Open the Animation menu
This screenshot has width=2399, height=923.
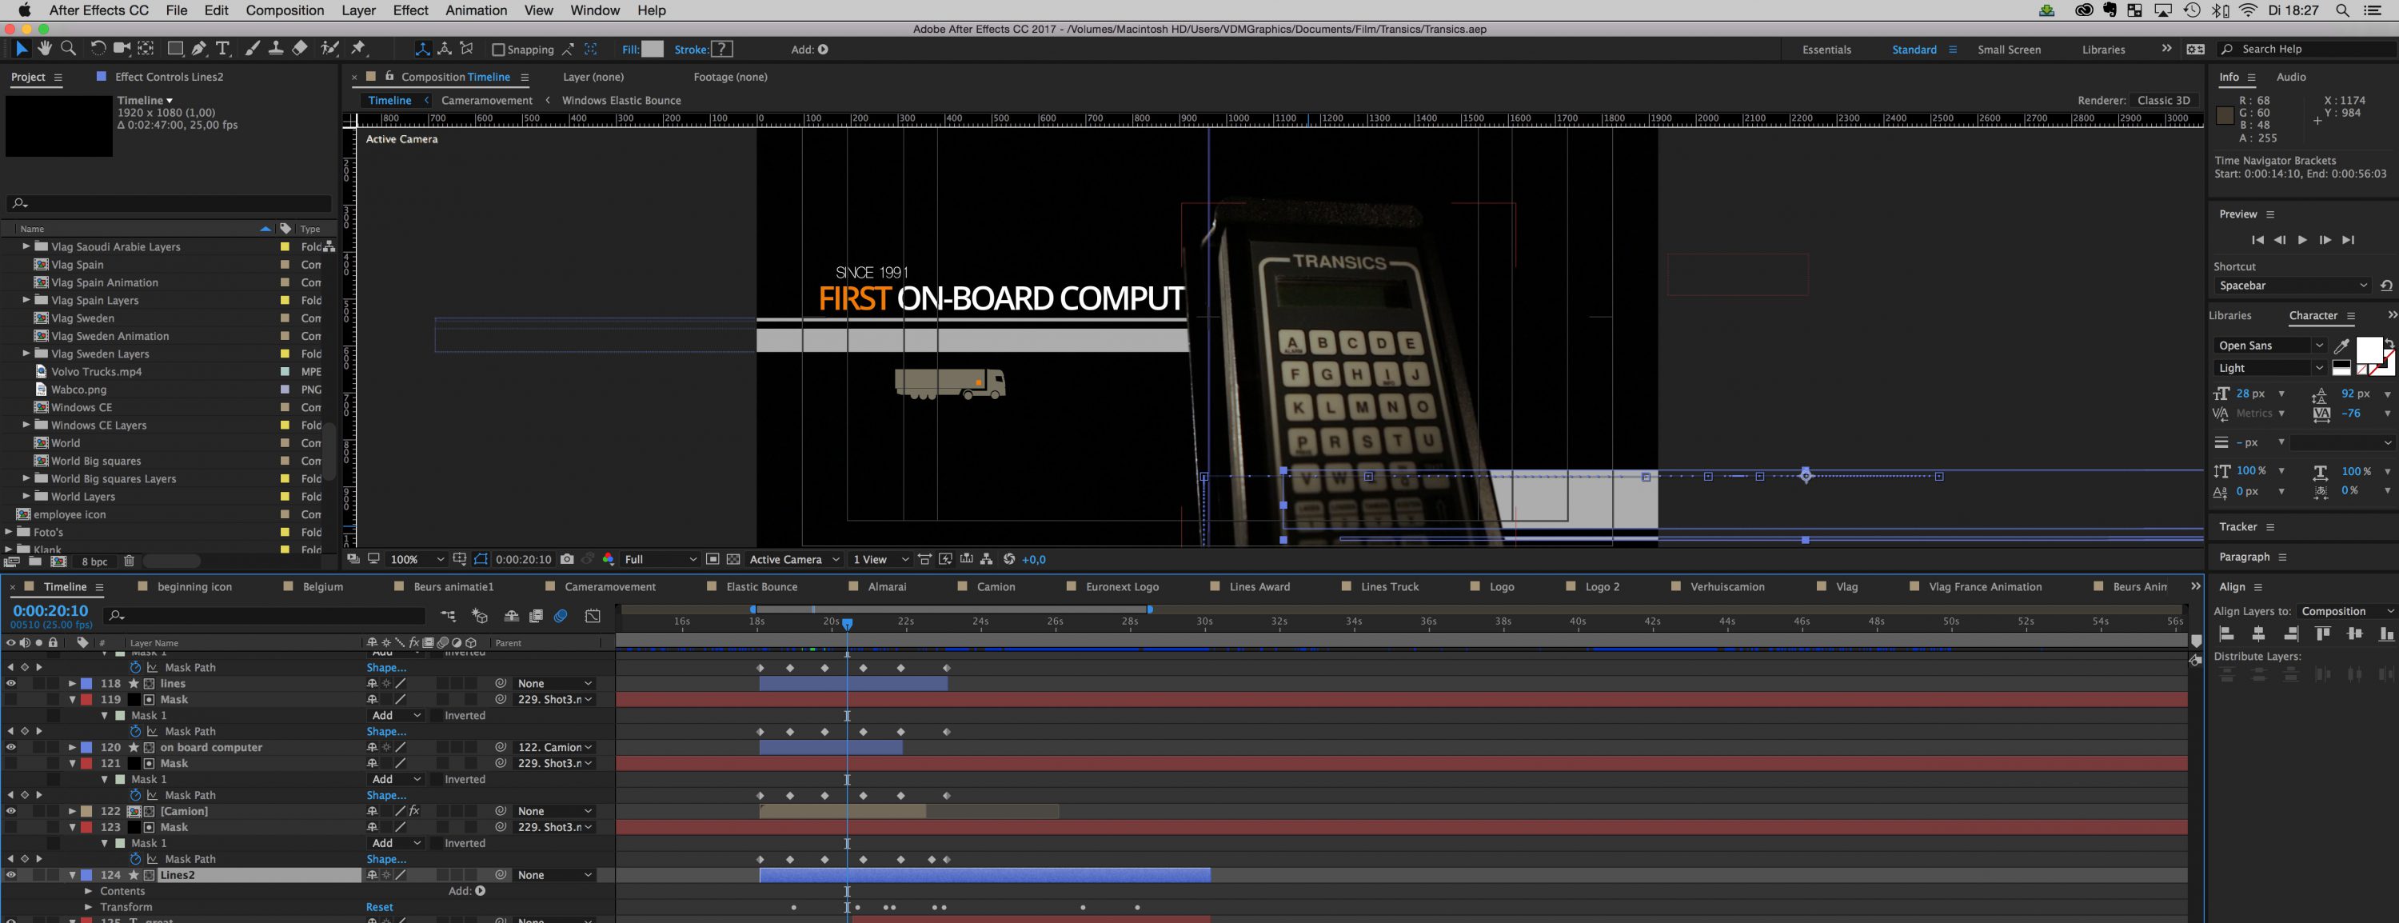tap(476, 10)
